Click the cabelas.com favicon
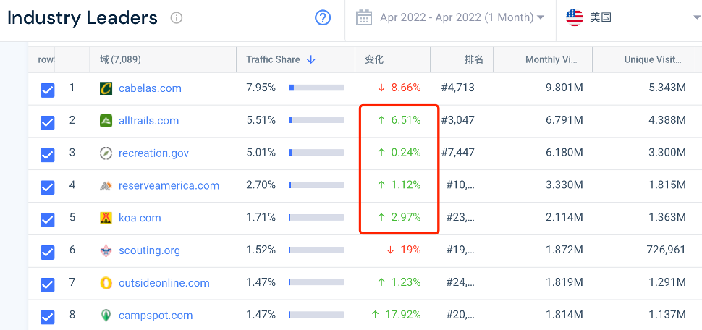This screenshot has width=702, height=330. tap(106, 88)
